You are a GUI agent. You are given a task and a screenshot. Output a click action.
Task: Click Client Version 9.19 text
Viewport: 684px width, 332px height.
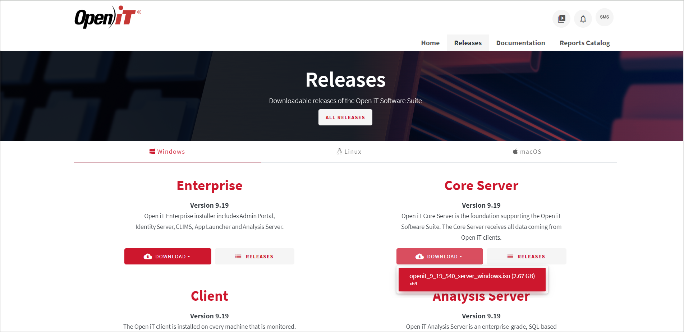[210, 316]
